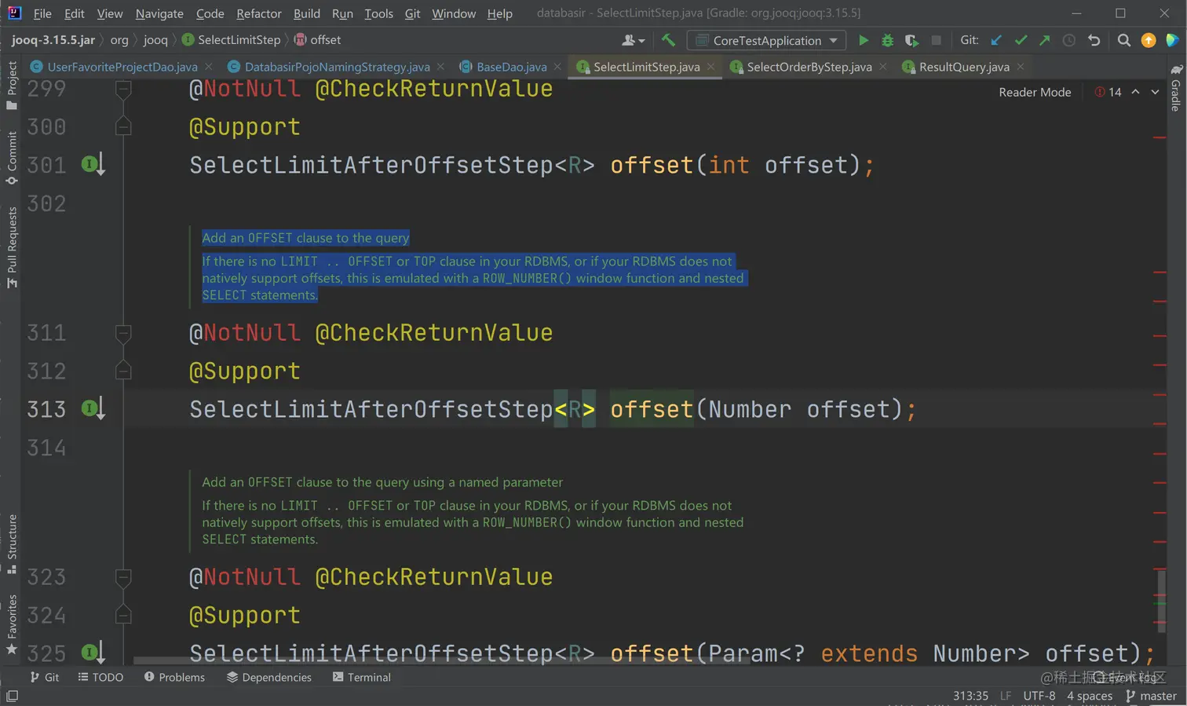
Task: Toggle Reader Mode in editor
Action: pyautogui.click(x=1035, y=92)
